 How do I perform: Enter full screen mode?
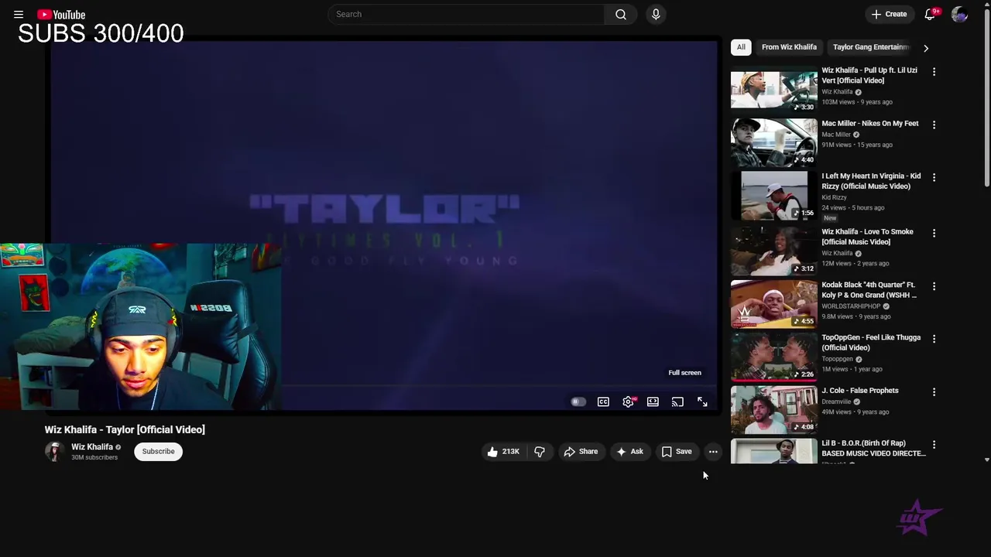pyautogui.click(x=702, y=402)
